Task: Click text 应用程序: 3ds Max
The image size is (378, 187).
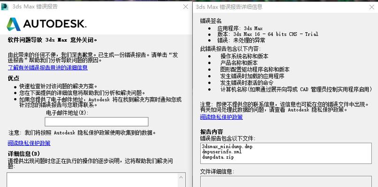Action: tap(240, 28)
